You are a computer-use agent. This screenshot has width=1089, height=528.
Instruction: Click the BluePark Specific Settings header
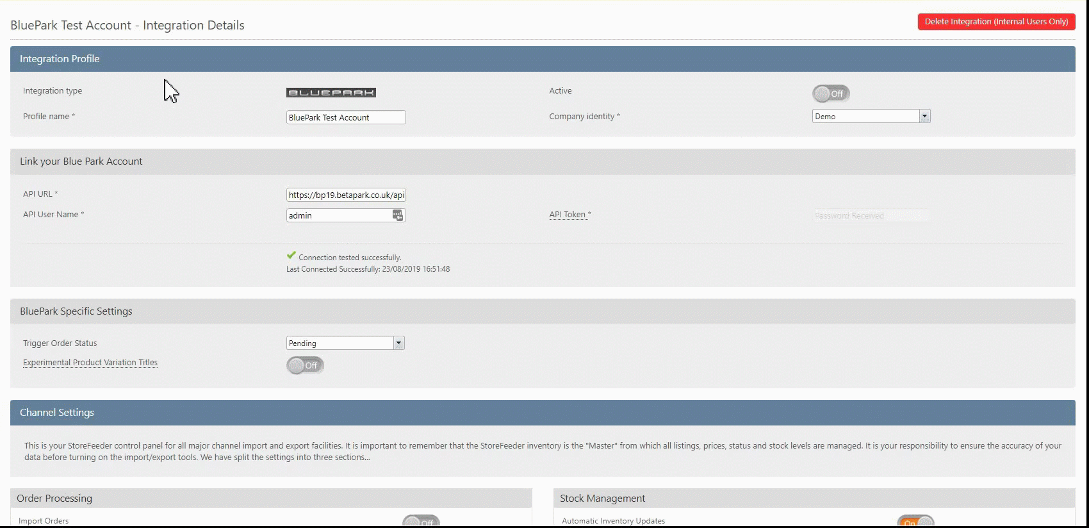pos(543,311)
